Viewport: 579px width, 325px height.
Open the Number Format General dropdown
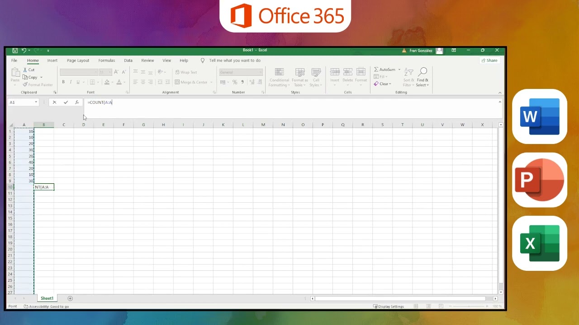260,72
